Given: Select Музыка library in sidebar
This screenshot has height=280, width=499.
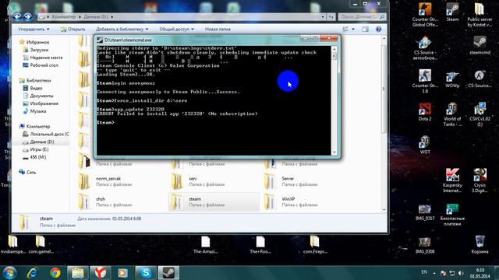Looking at the screenshot, I should coord(34,111).
